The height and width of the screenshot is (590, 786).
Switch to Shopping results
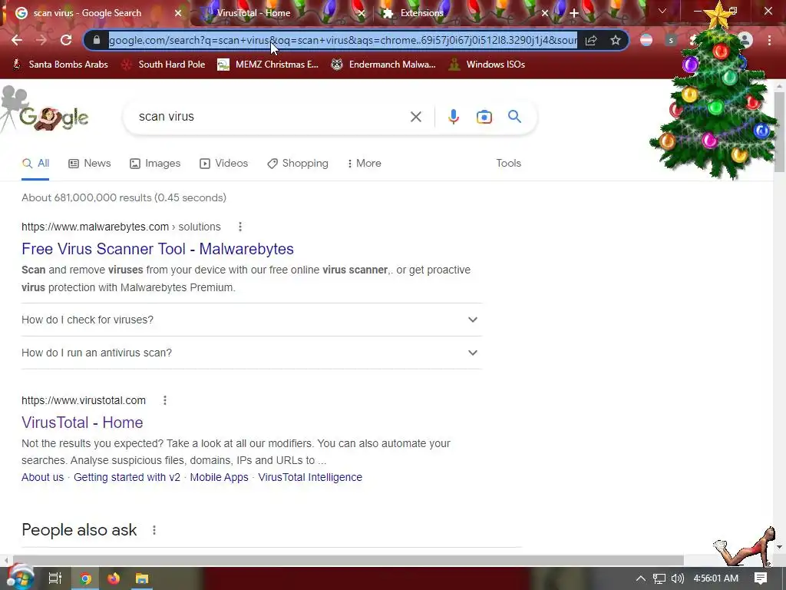click(298, 164)
